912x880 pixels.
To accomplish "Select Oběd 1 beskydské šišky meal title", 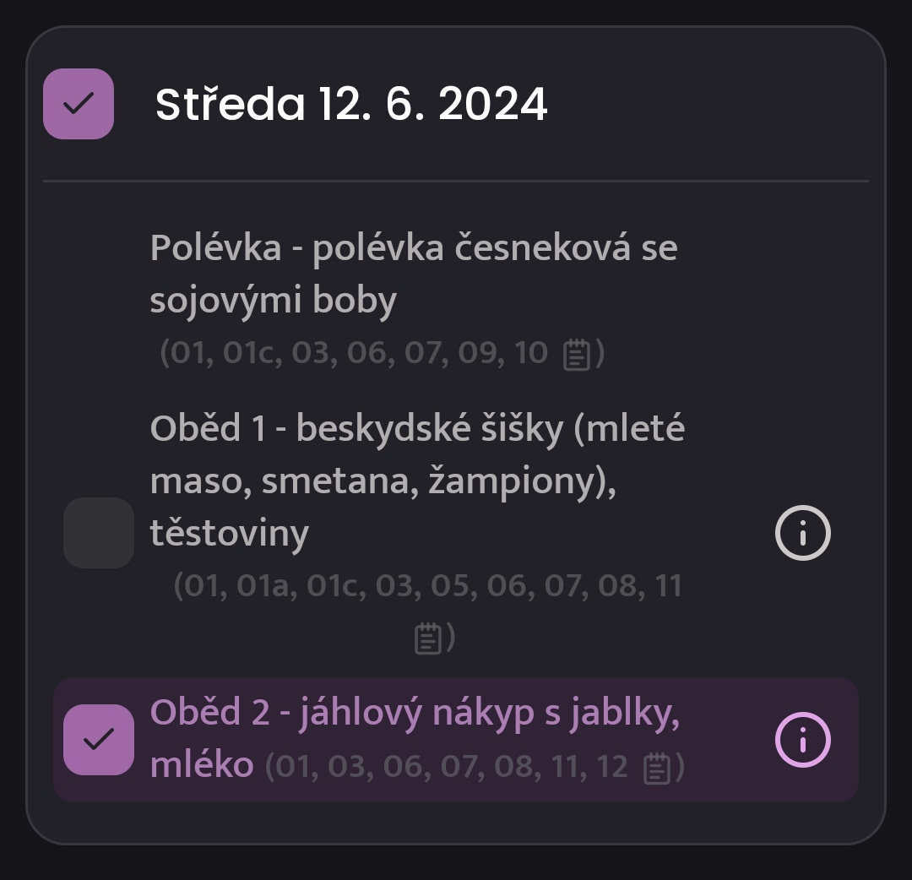I will [417, 481].
